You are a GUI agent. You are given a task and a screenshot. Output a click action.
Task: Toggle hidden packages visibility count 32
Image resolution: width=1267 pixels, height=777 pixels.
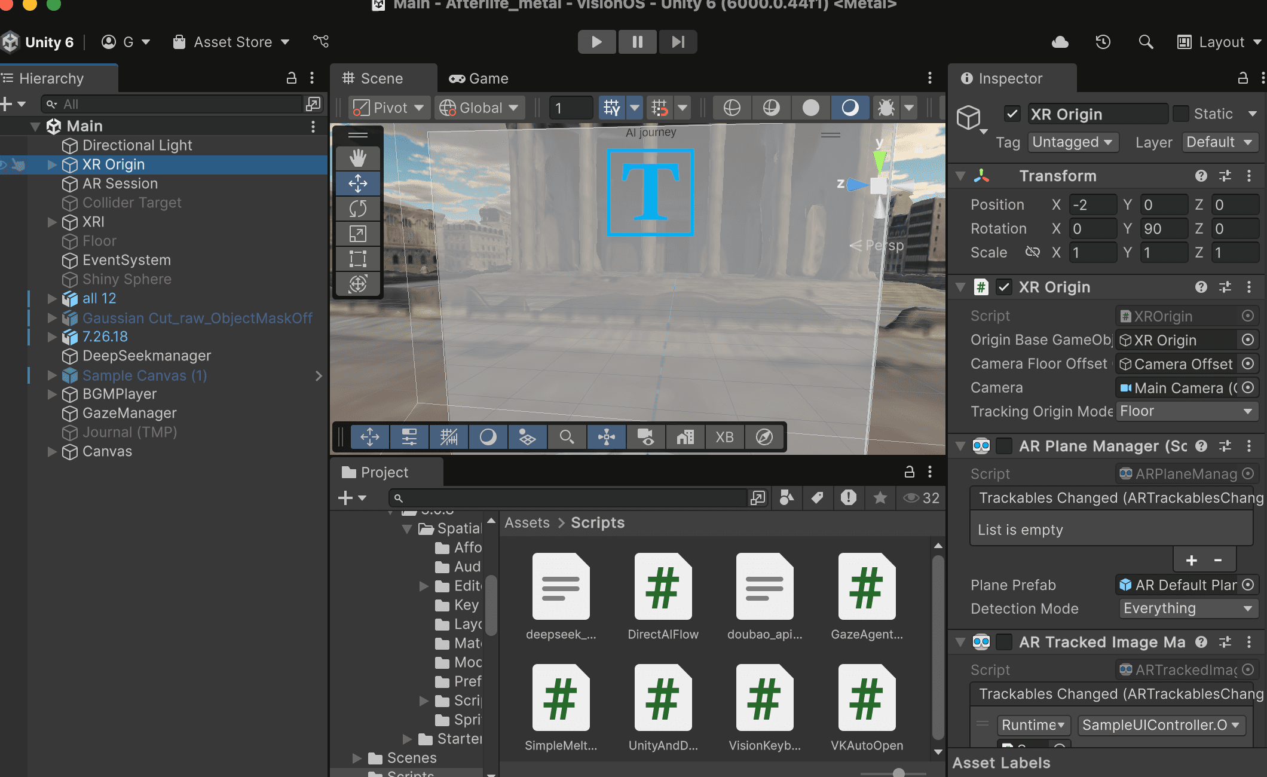coord(921,498)
